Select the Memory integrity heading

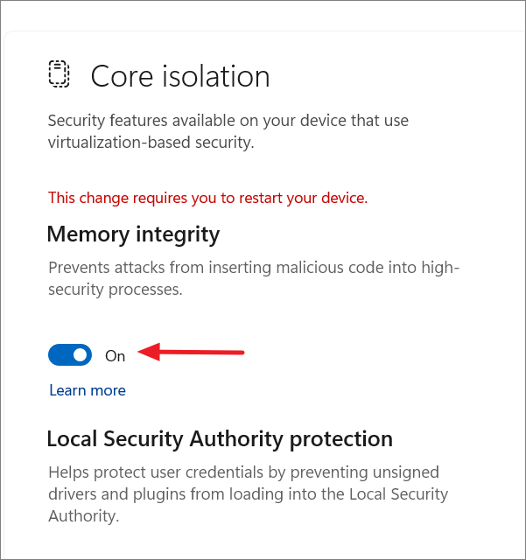133,234
